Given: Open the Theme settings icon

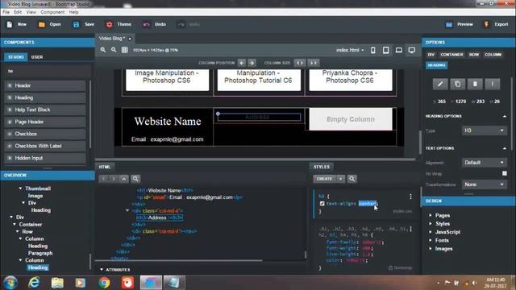Looking at the screenshot, I should 110,24.
